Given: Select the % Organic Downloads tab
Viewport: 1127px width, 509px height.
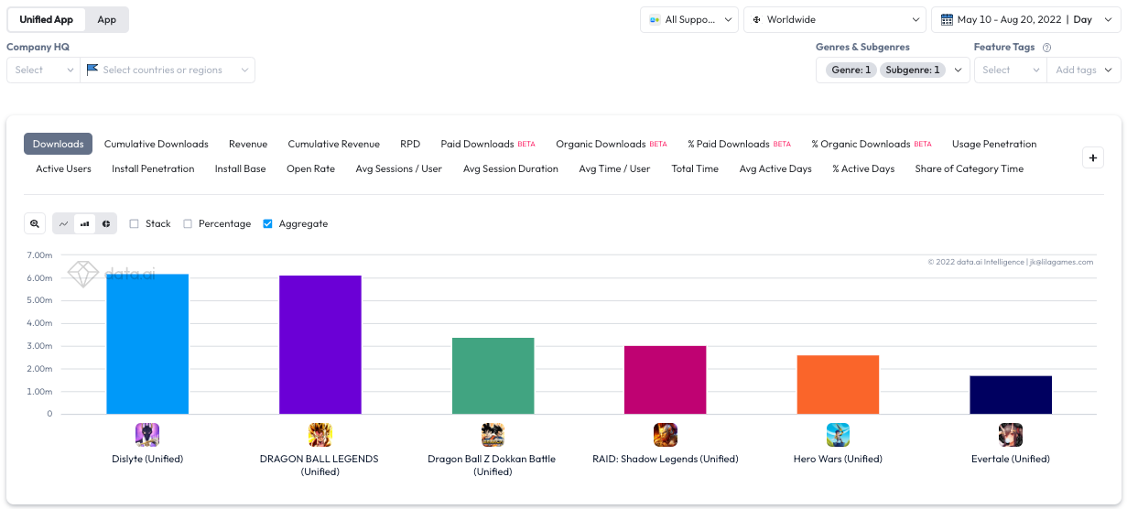Looking at the screenshot, I should (x=872, y=144).
